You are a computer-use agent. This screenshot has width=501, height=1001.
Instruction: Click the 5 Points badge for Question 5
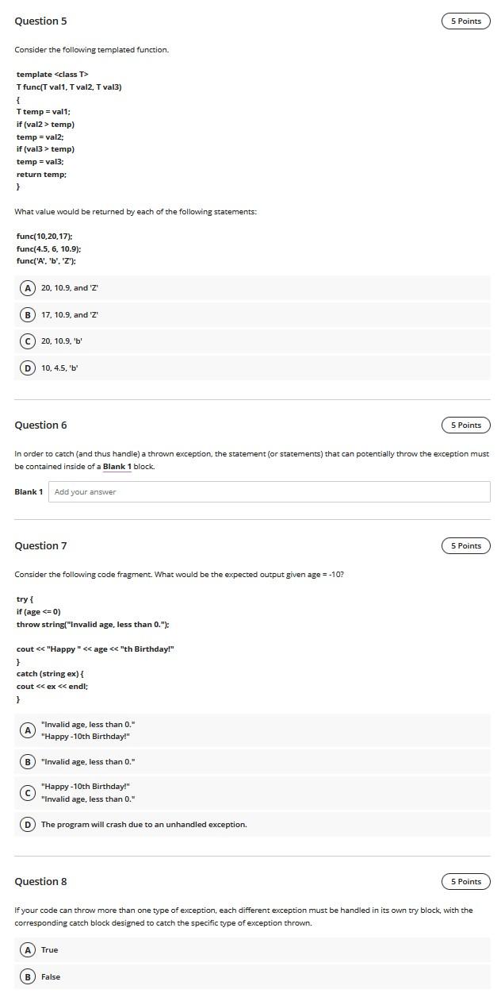465,21
